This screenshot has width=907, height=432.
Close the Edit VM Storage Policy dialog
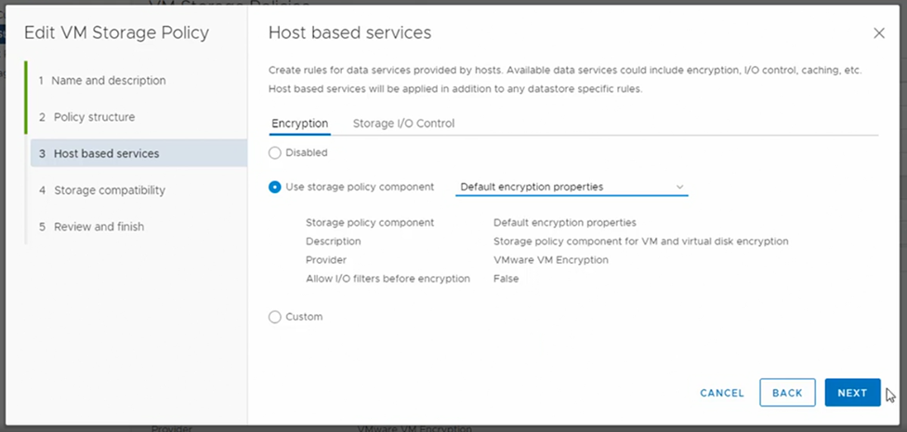point(879,33)
